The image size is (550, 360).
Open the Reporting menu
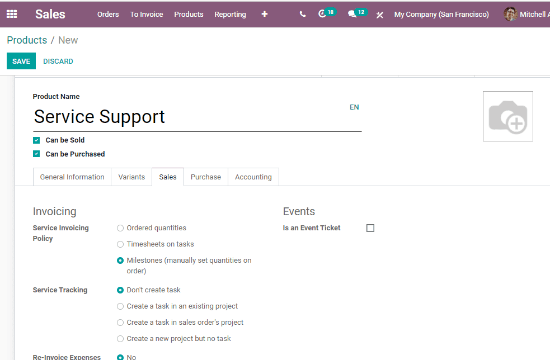pos(230,15)
